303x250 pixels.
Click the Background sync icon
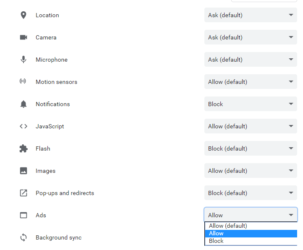click(24, 237)
